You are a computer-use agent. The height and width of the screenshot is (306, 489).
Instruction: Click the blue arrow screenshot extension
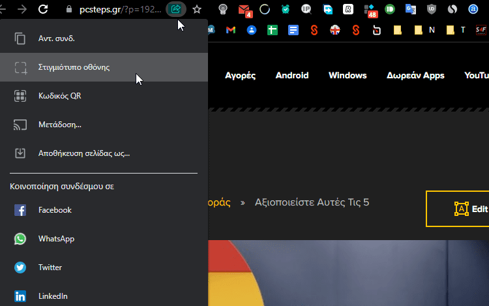point(327,9)
